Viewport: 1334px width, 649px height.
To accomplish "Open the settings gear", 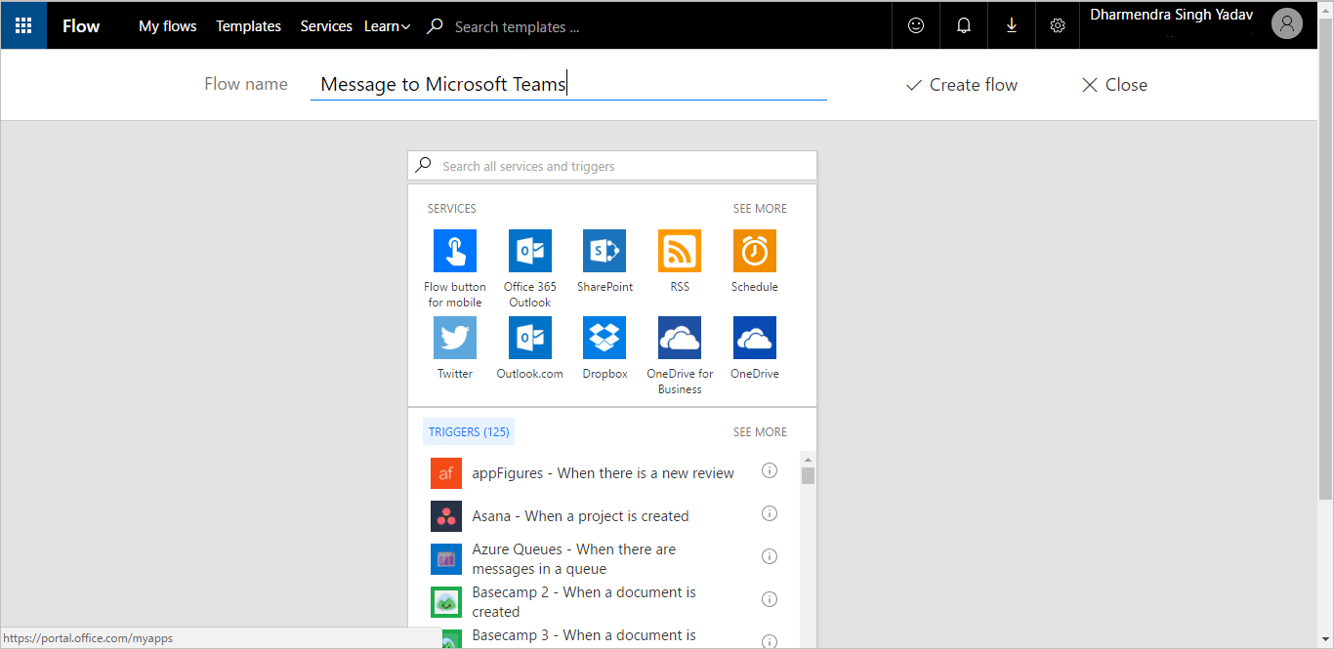I will point(1058,26).
